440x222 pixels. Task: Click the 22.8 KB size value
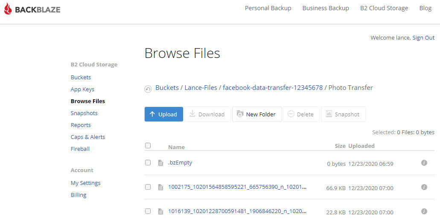336,213
